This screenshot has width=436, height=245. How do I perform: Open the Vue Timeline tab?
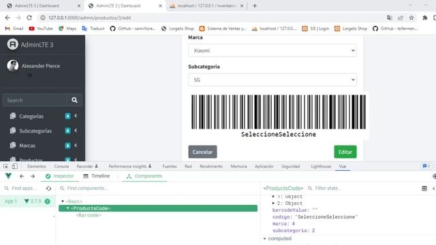(x=97, y=176)
